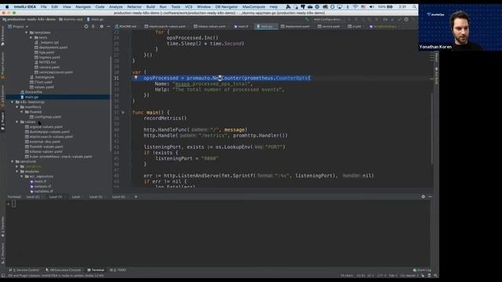Select configmap.yaml in the project tree
The width and height of the screenshot is (502, 282).
[47, 117]
